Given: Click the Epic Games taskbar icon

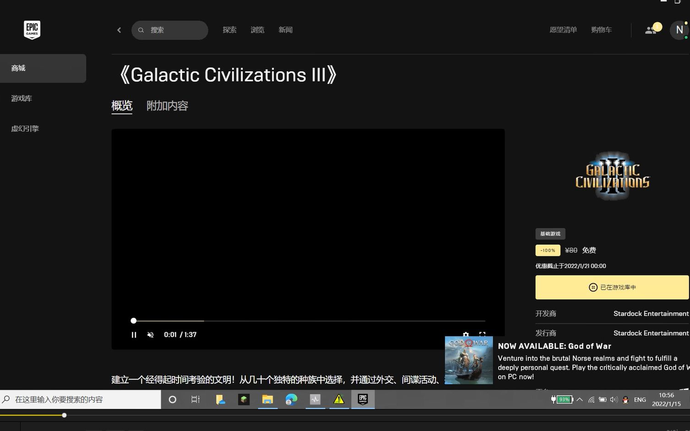Looking at the screenshot, I should [x=363, y=399].
